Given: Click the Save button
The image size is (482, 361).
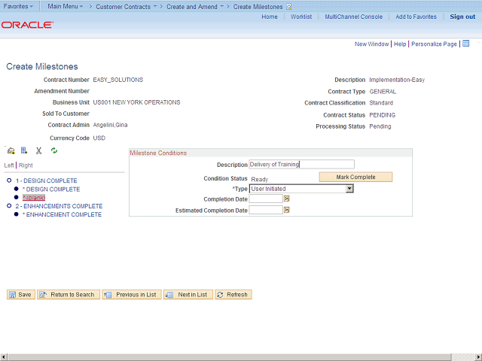Looking at the screenshot, I should click(x=21, y=294).
